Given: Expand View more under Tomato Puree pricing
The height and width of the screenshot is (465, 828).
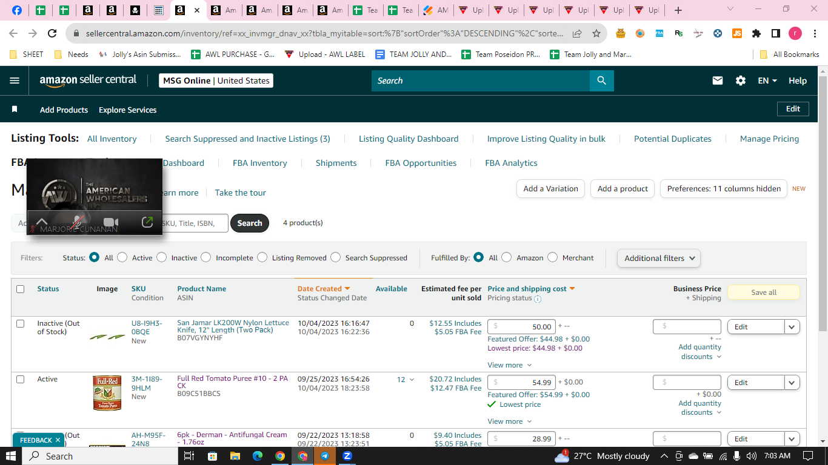Looking at the screenshot, I should pos(509,421).
